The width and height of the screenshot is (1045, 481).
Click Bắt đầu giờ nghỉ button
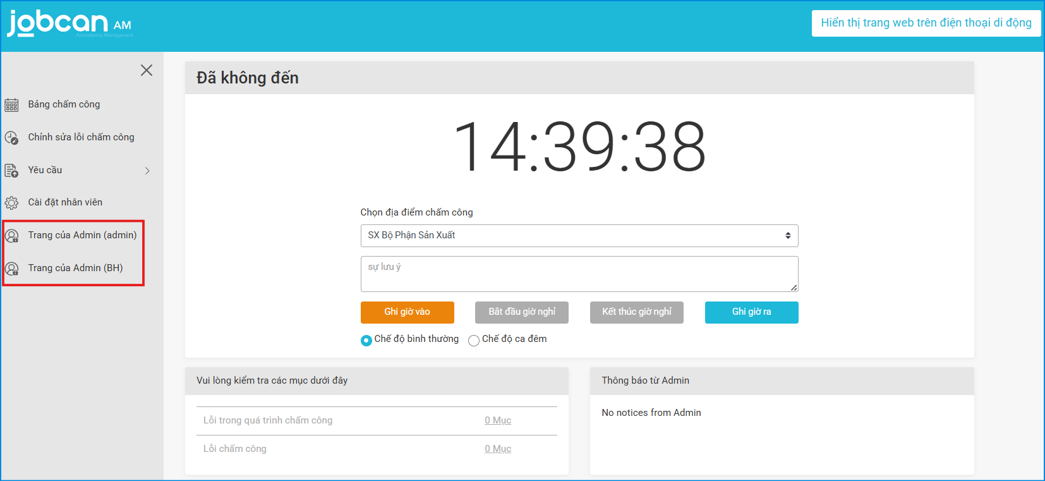pos(521,312)
